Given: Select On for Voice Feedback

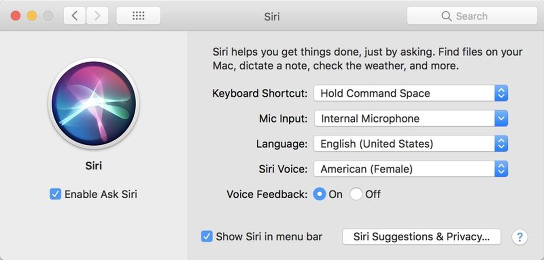Looking at the screenshot, I should 319,194.
